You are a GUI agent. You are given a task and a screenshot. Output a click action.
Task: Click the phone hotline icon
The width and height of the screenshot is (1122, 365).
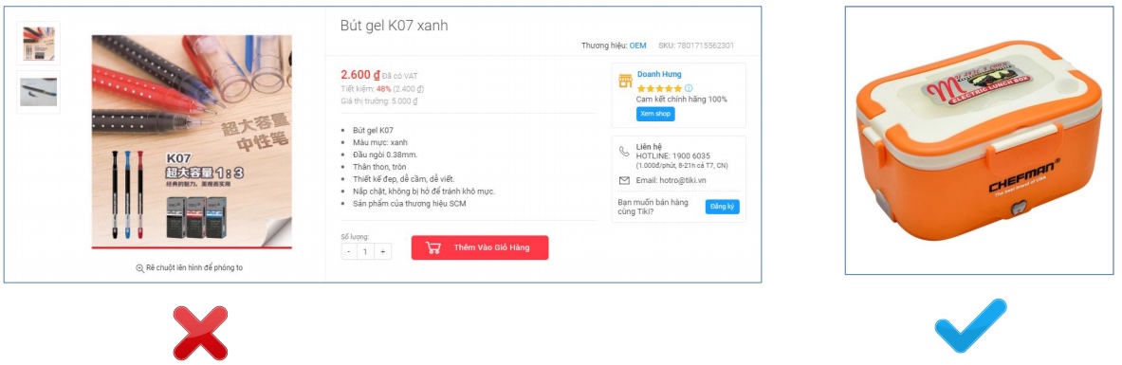click(x=625, y=151)
